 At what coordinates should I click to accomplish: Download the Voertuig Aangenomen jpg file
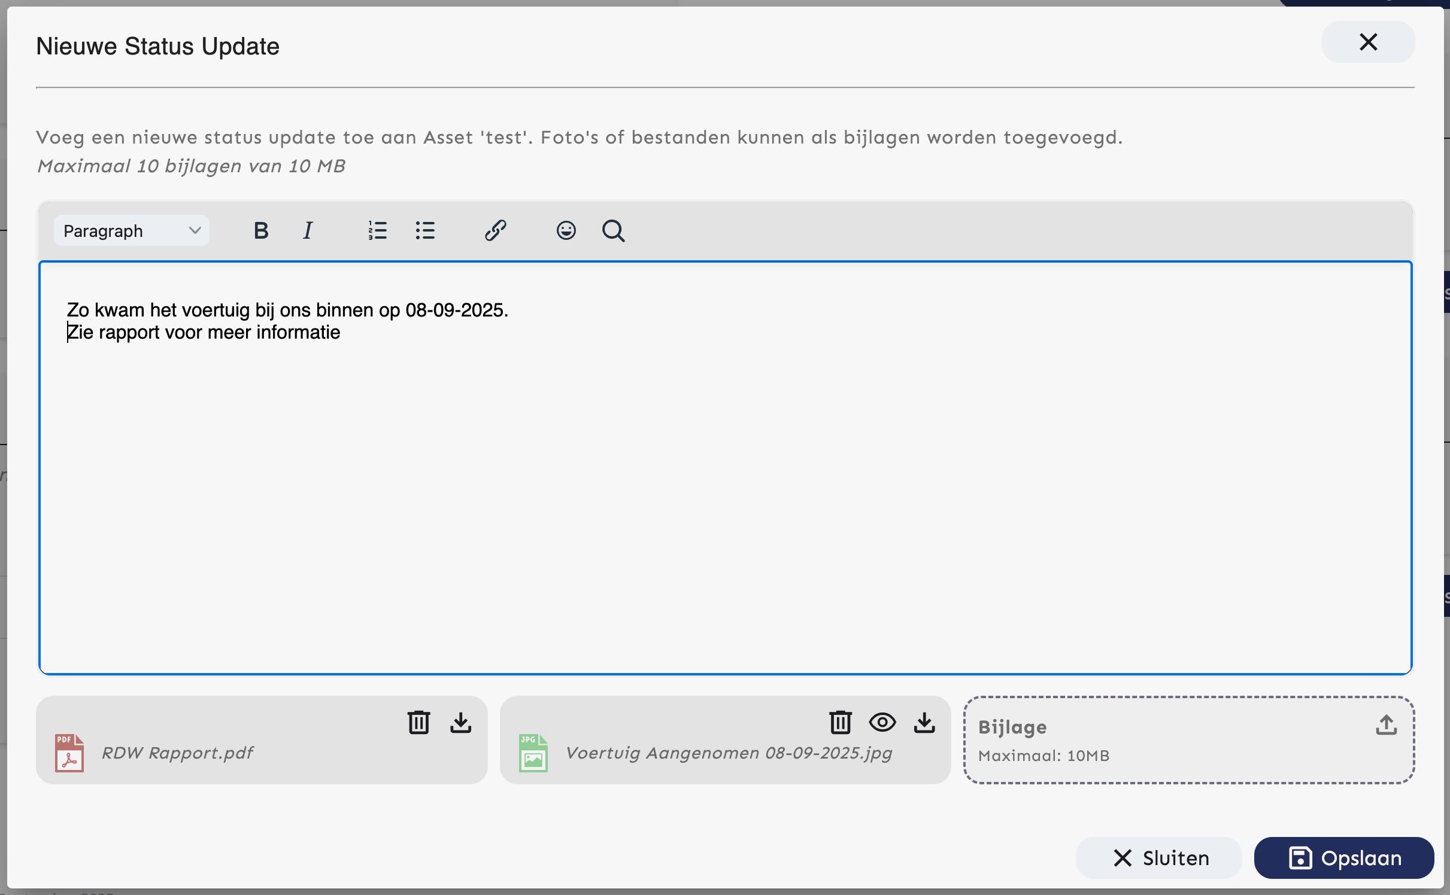[x=924, y=723]
